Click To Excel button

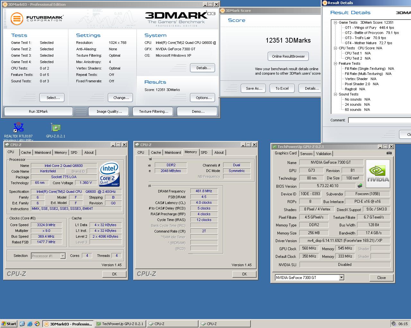pyautogui.click(x=282, y=88)
